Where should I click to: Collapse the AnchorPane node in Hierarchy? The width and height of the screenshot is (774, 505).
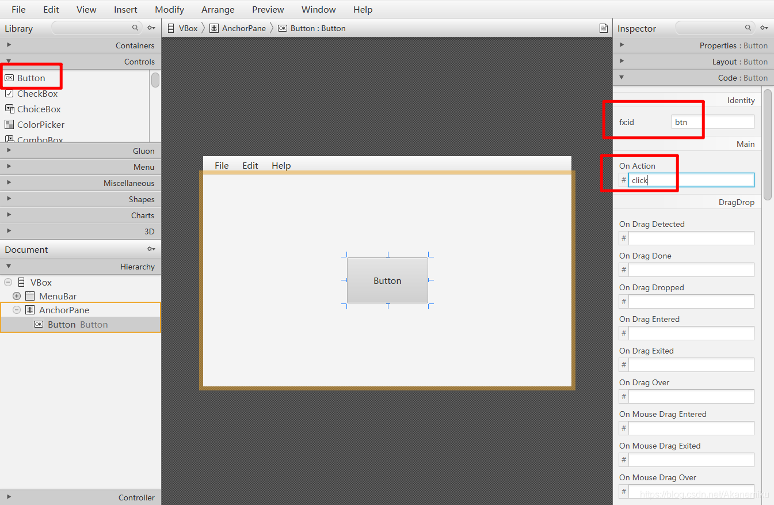tap(17, 310)
